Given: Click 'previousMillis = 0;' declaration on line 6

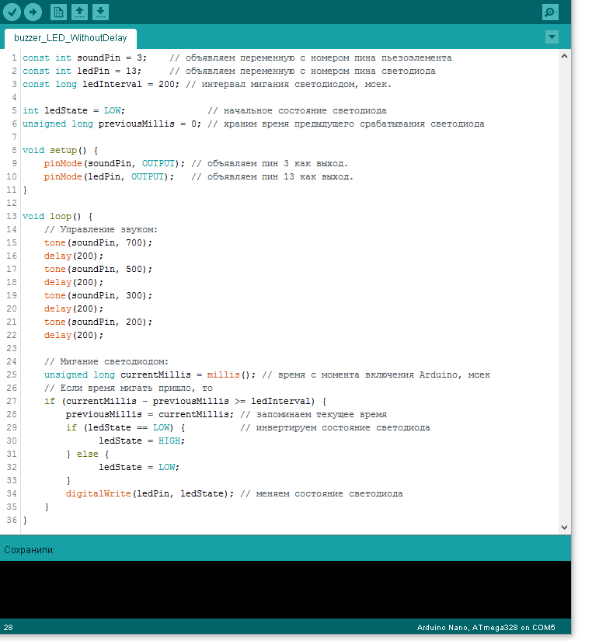Looking at the screenshot, I should [150, 124].
